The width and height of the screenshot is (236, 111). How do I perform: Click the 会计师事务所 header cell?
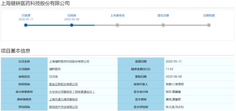(x=24, y=92)
